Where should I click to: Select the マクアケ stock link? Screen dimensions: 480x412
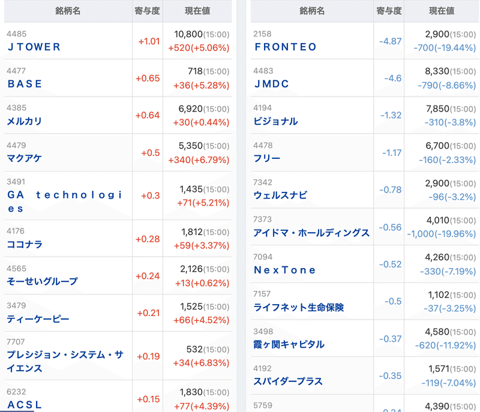coord(25,158)
